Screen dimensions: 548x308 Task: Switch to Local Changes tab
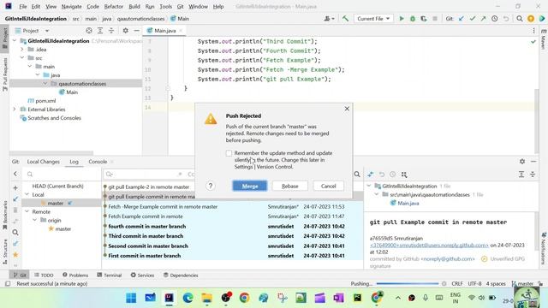[44, 162]
